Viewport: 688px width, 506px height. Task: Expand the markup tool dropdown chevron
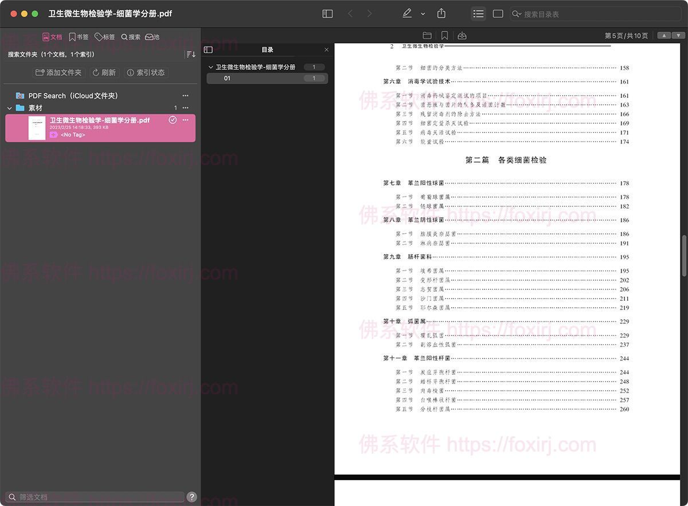tap(423, 13)
